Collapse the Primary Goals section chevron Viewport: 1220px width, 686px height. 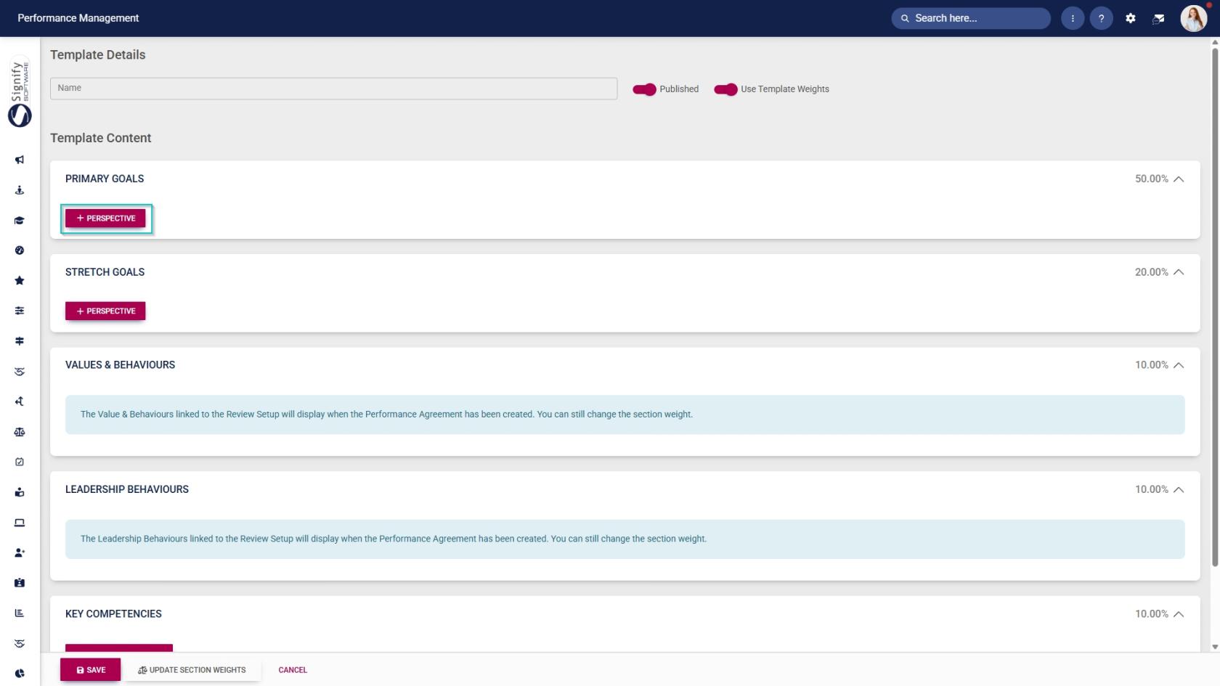[1179, 179]
